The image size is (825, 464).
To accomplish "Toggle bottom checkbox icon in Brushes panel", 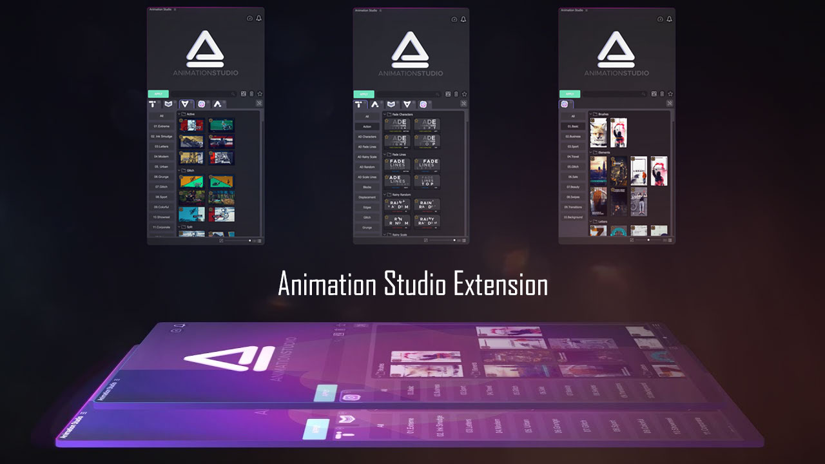I will 632,240.
